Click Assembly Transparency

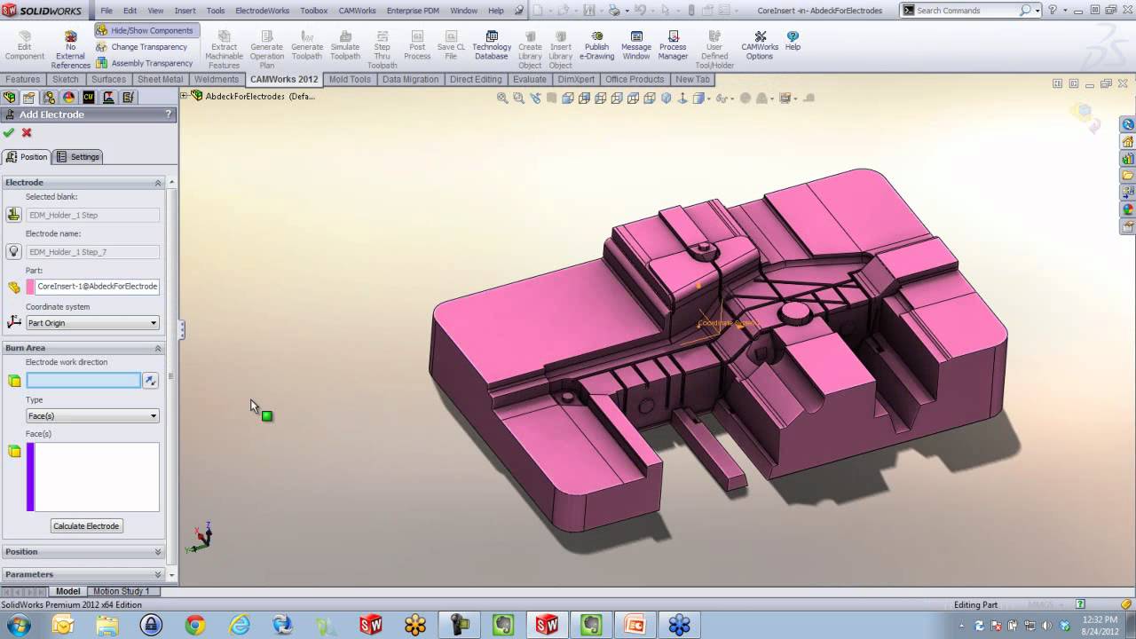coord(145,63)
